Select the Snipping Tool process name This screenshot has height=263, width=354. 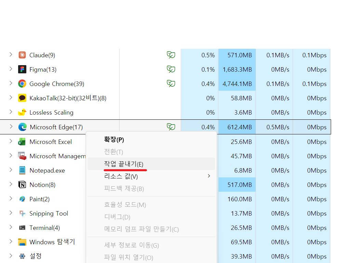tap(49, 214)
